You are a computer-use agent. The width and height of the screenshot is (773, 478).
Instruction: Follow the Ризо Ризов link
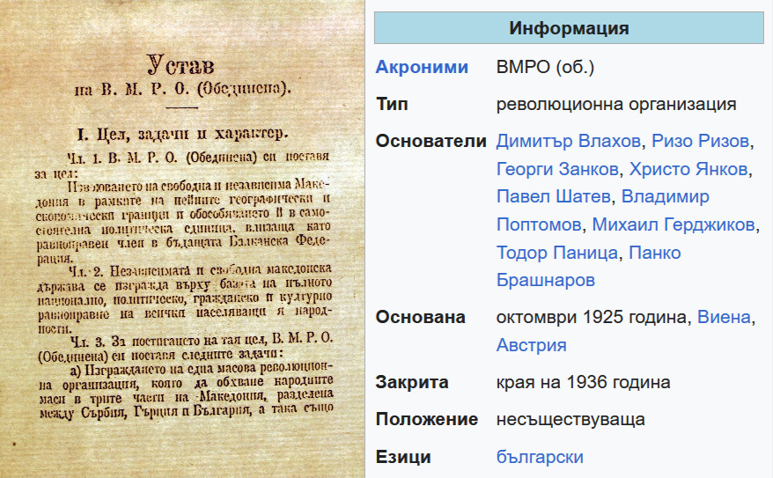(701, 142)
